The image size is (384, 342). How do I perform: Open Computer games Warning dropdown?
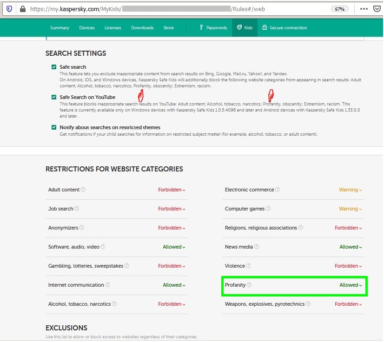(x=350, y=209)
